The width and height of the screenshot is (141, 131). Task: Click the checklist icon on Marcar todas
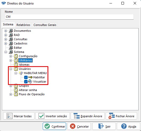(10, 116)
